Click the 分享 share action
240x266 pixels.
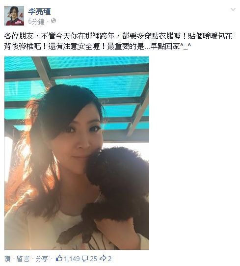(x=42, y=259)
